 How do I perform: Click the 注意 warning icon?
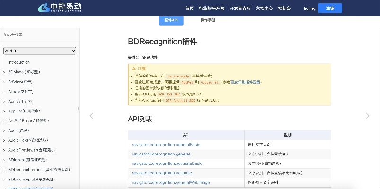point(133,69)
